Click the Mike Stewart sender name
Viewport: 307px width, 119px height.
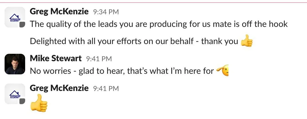tap(56, 58)
